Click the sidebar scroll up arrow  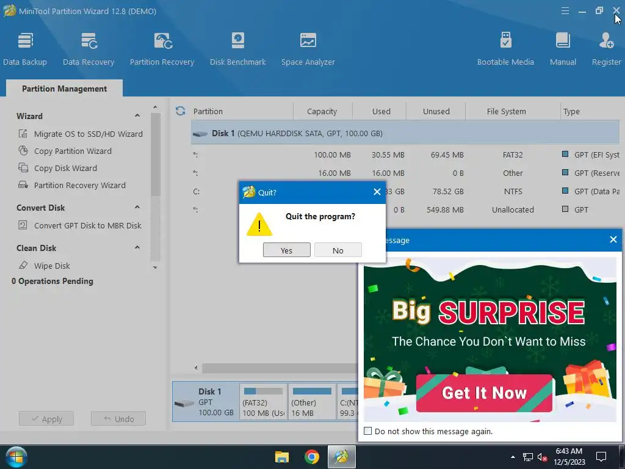[155, 107]
